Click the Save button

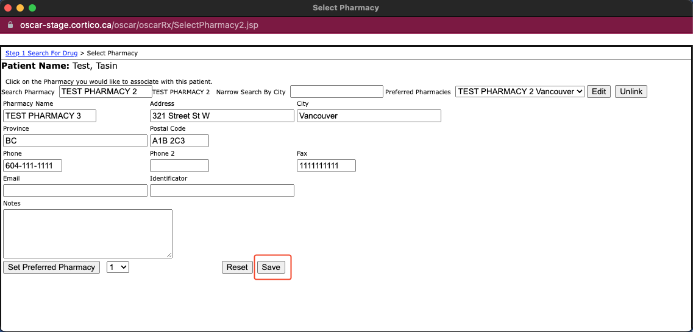coord(271,267)
